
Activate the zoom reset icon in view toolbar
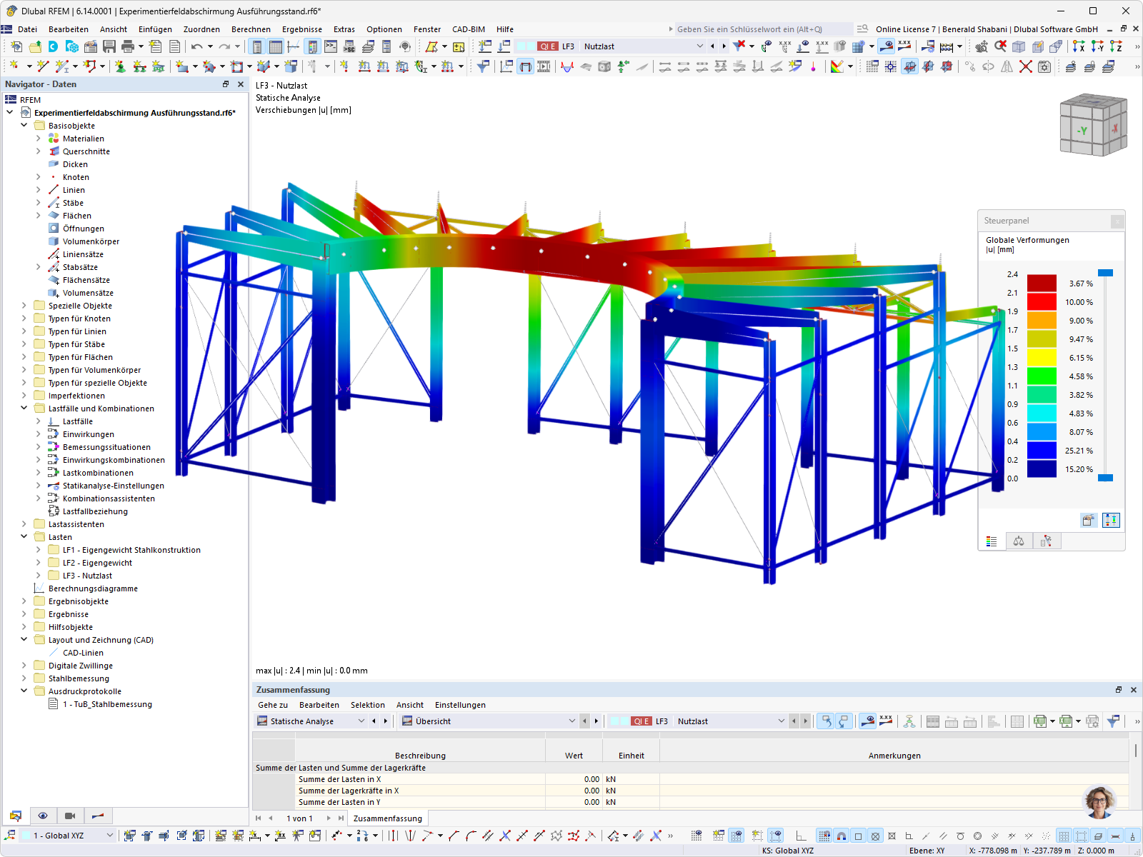point(1000,46)
